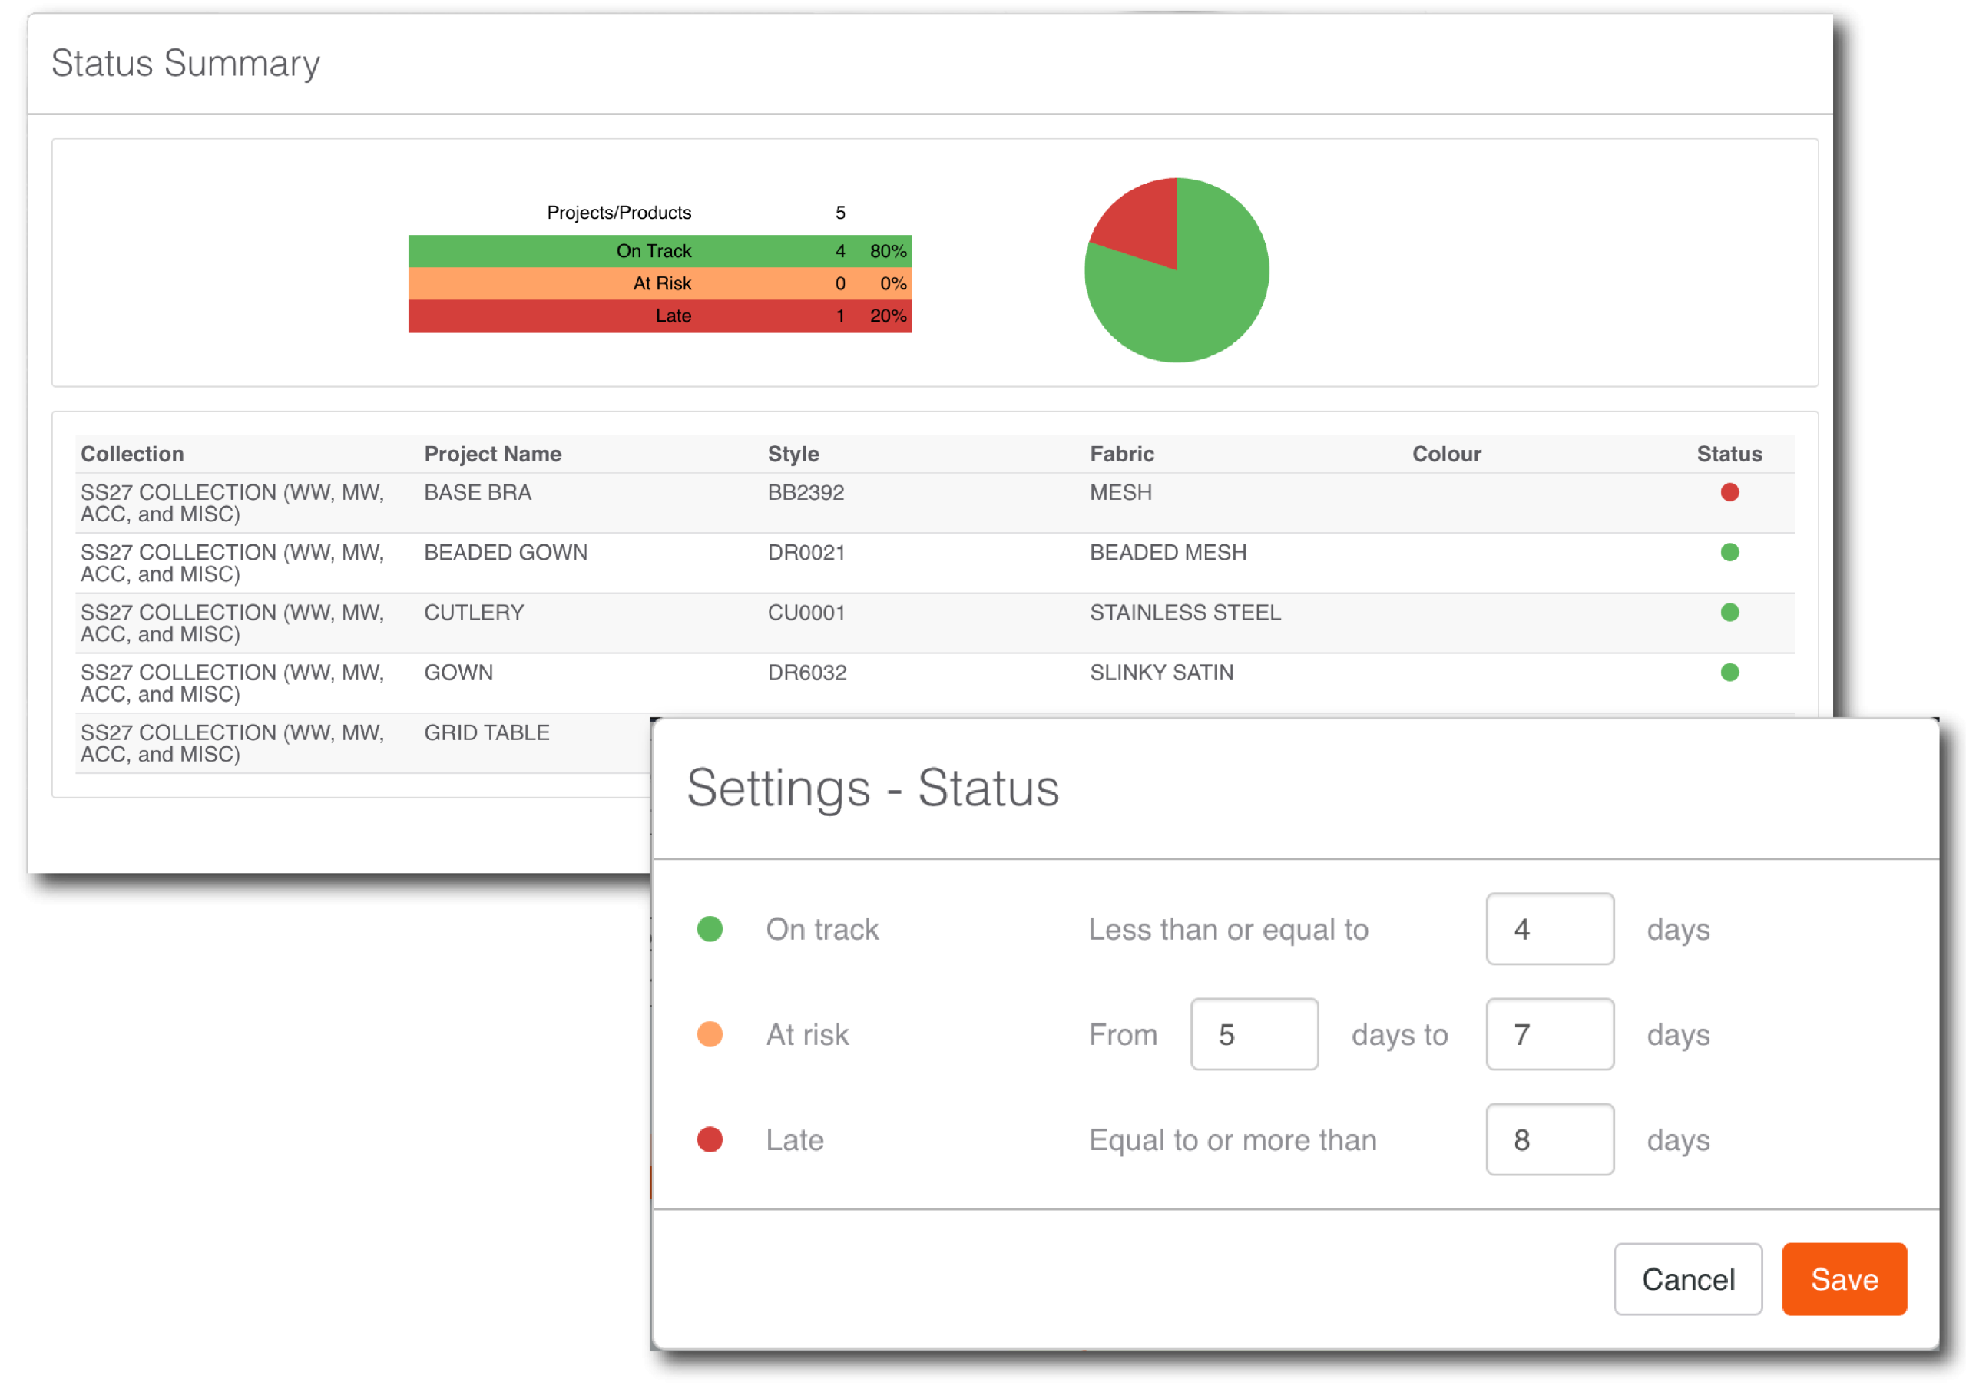Click the green status dot for CUTLERY
This screenshot has width=1966, height=1392.
point(1729,612)
